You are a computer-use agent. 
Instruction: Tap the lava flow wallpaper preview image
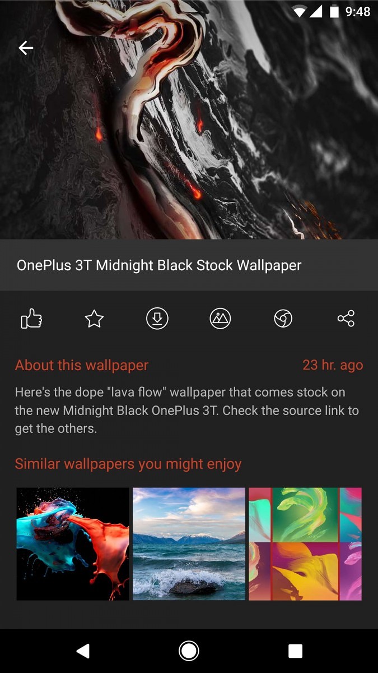[189, 119]
